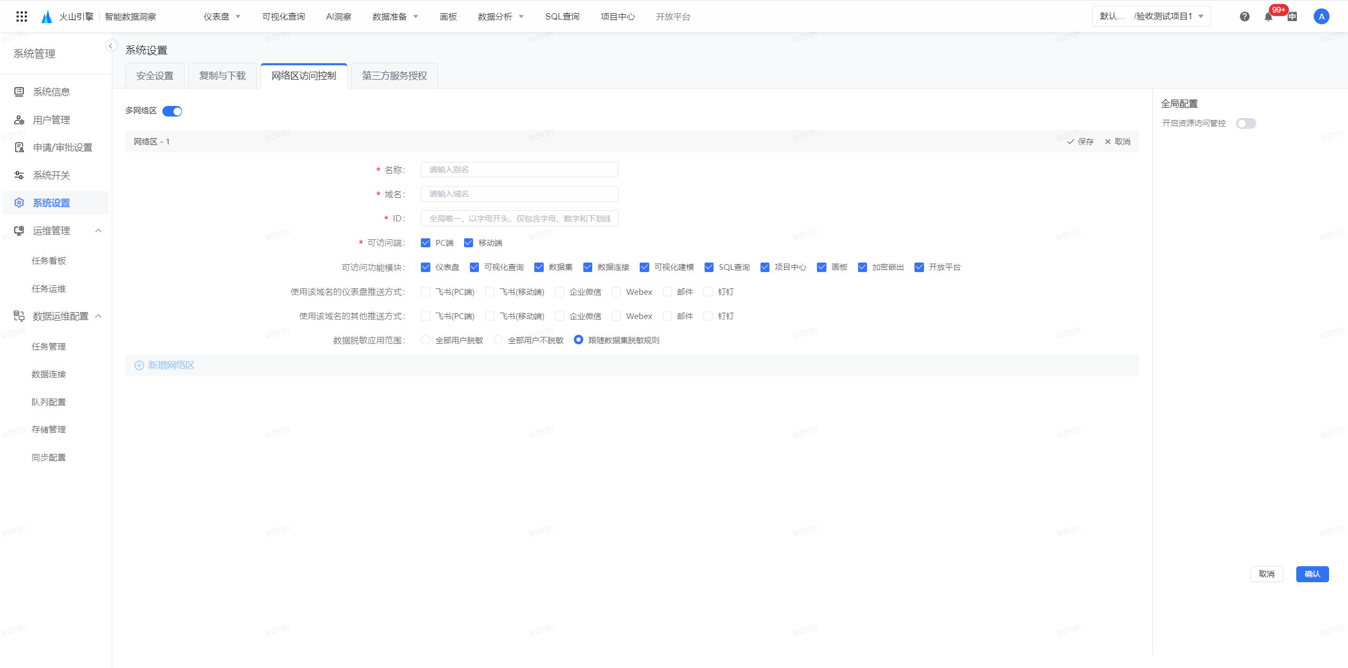Check 飞书(PC端) for dashboard push
1348x668 pixels.
tap(426, 292)
